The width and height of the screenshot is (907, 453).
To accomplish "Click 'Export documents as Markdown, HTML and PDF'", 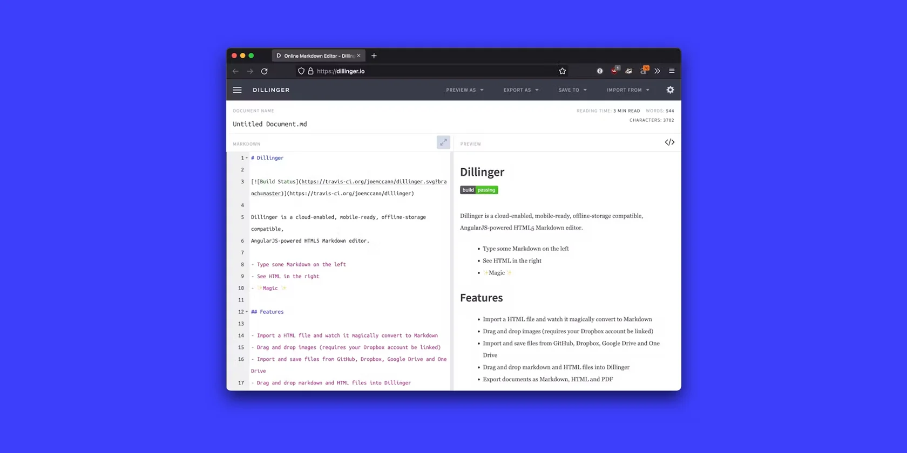I will 548,379.
